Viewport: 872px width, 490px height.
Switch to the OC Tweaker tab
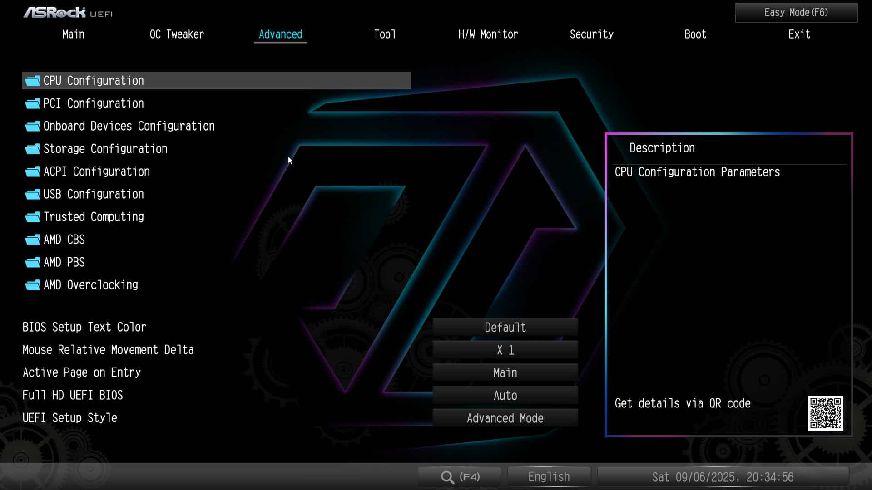[177, 34]
